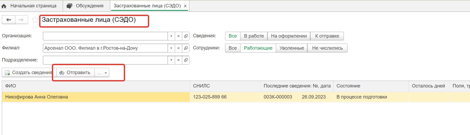This screenshot has width=470, height=135.
Task: Expand the Подразделение dropdown list
Action: pyautogui.click(x=171, y=60)
